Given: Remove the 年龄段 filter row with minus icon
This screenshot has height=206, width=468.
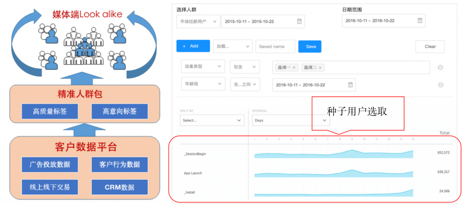Looking at the screenshot, I should 440,85.
